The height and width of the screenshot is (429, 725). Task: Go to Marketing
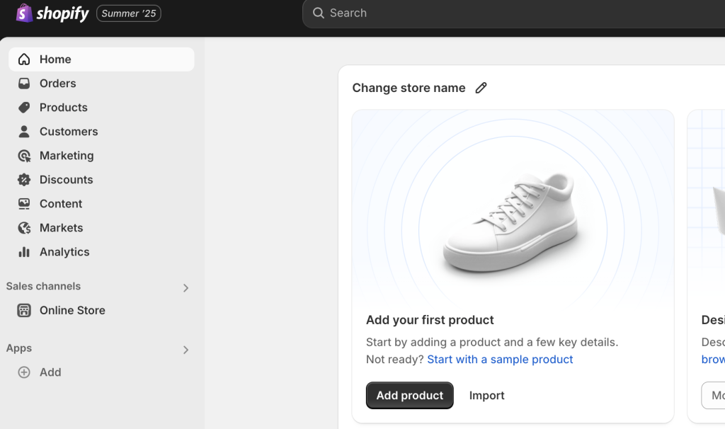click(x=67, y=155)
